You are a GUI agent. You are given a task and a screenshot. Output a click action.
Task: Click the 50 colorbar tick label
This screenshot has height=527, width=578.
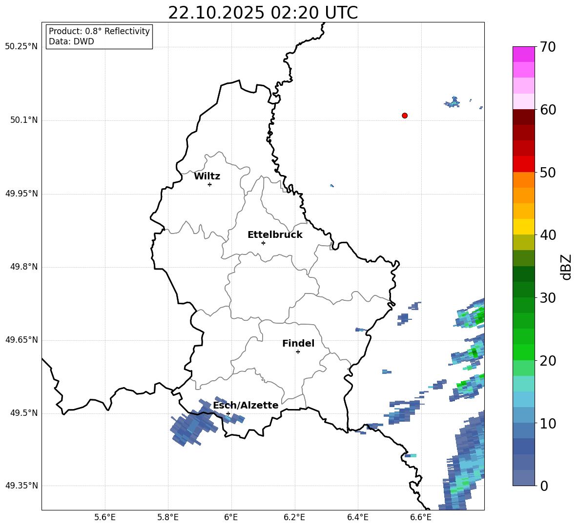click(x=548, y=173)
